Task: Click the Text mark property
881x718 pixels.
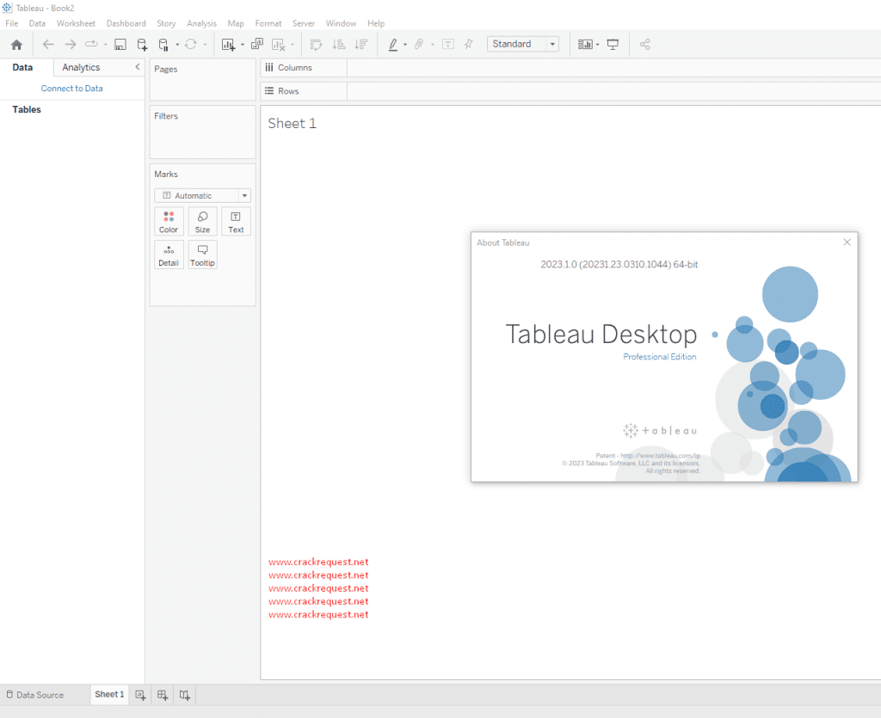Action: click(236, 221)
